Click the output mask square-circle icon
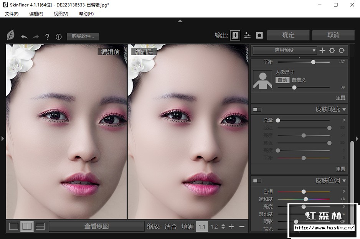 pos(259,35)
